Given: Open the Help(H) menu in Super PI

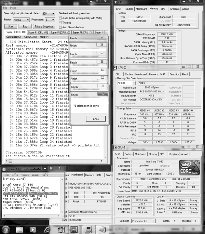Looking at the screenshot, I should (45, 37).
